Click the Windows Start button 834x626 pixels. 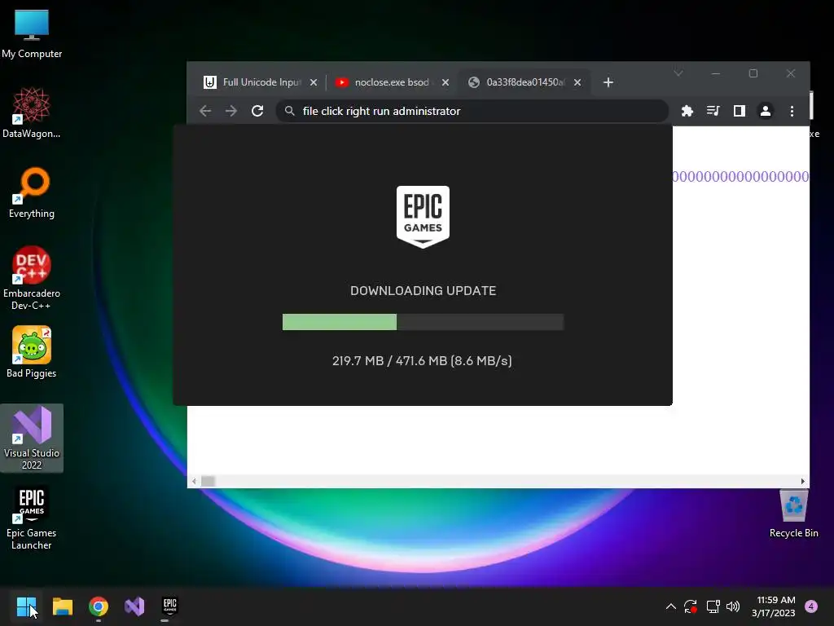click(x=26, y=606)
